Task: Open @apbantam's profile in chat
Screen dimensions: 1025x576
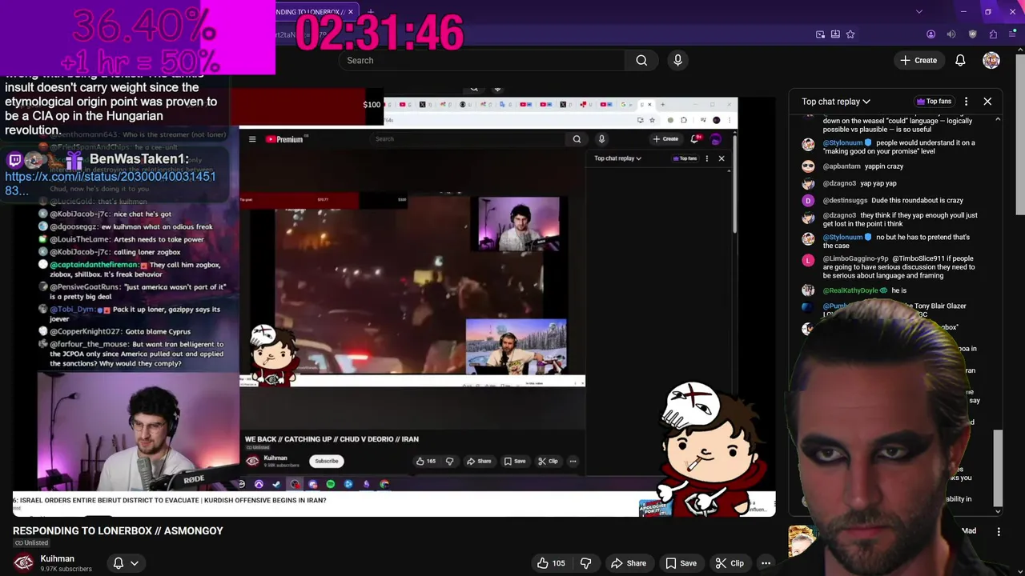Action: 808,166
